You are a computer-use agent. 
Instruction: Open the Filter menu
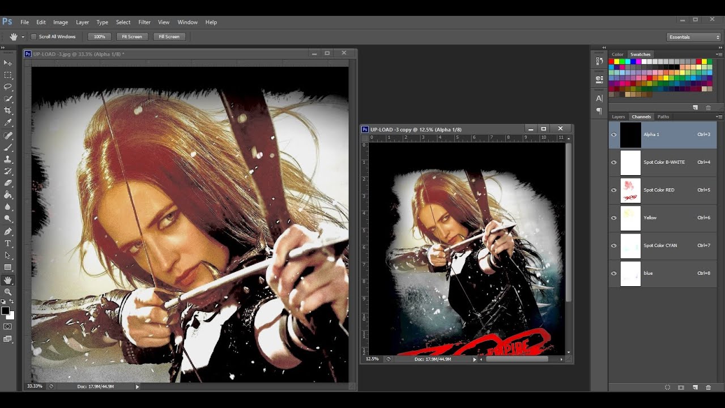144,22
